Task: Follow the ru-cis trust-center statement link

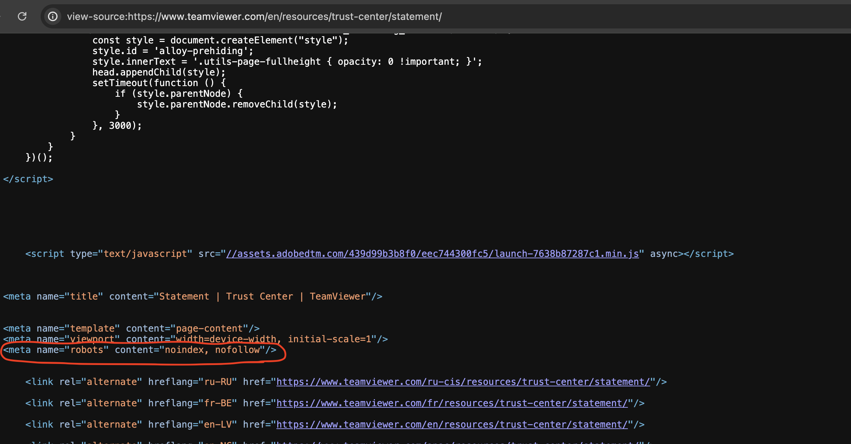Action: point(463,382)
